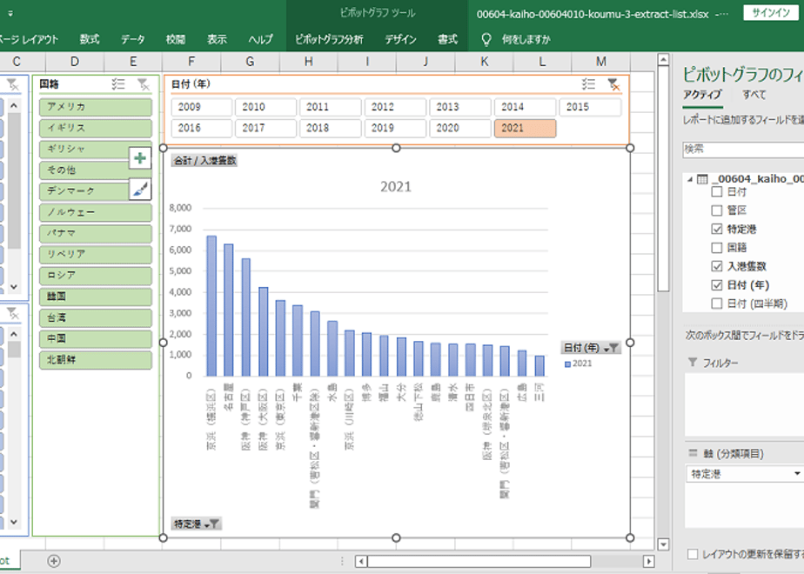This screenshot has height=574, width=804.
Task: Click the horizontal scrollbar right arrow
Action: click(x=649, y=561)
